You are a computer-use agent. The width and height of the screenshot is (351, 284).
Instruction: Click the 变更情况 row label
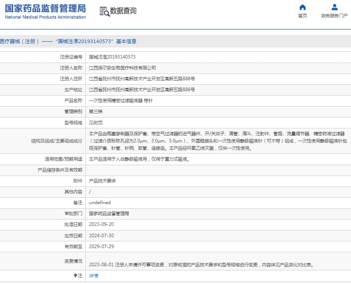coord(73,261)
